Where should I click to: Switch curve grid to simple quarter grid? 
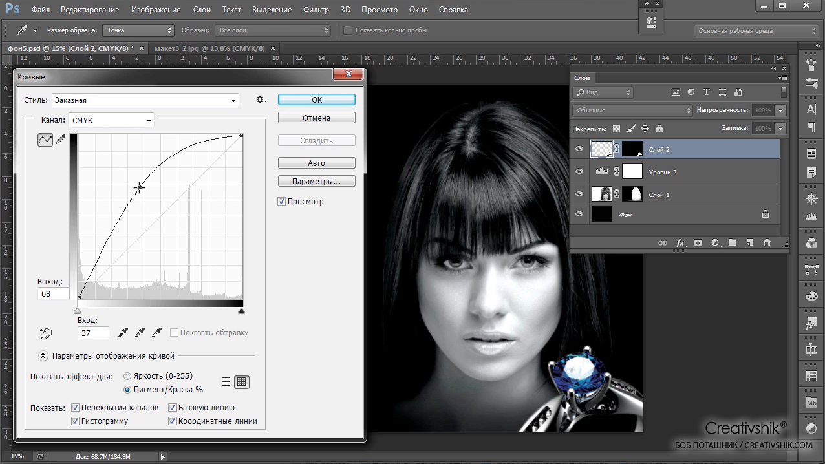tap(226, 382)
